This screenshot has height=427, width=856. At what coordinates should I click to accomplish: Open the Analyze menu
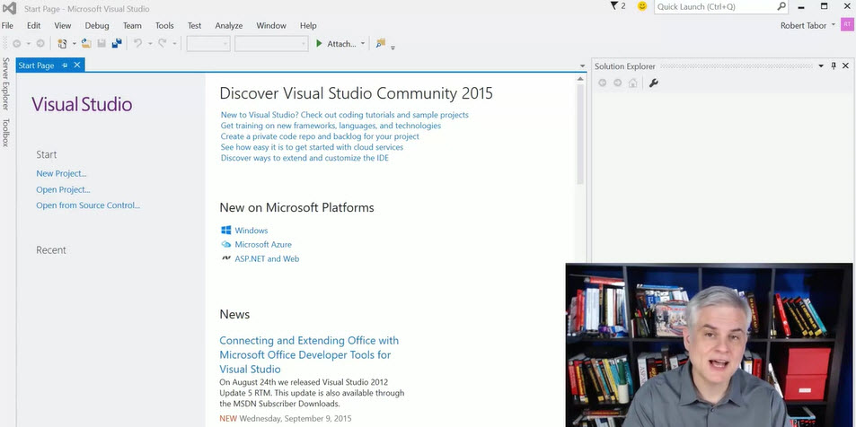(228, 26)
